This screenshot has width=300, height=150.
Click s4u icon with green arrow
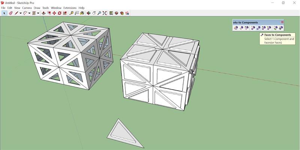[x=275, y=28]
